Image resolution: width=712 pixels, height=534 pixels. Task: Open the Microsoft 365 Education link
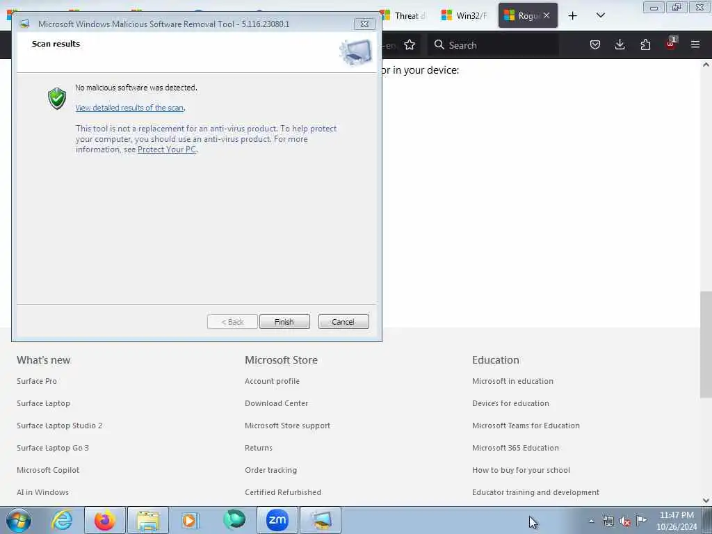[x=515, y=448]
